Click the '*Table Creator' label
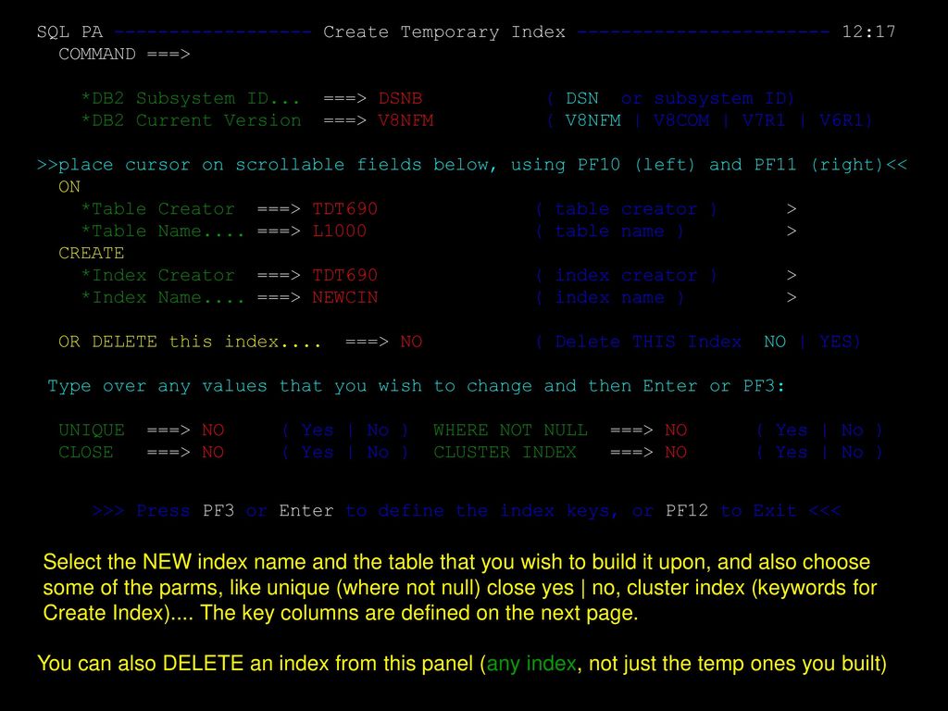The image size is (948, 711). pyautogui.click(x=157, y=208)
